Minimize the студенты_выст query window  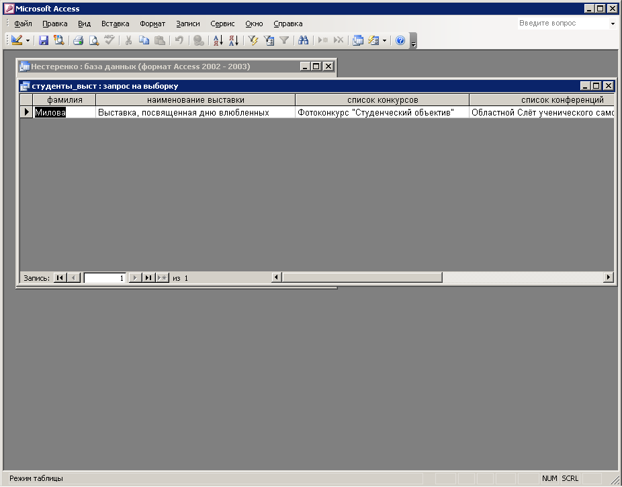click(x=585, y=86)
